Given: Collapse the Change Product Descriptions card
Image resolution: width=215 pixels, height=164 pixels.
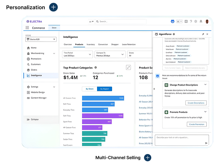Looking at the screenshot, I should click(205, 85).
